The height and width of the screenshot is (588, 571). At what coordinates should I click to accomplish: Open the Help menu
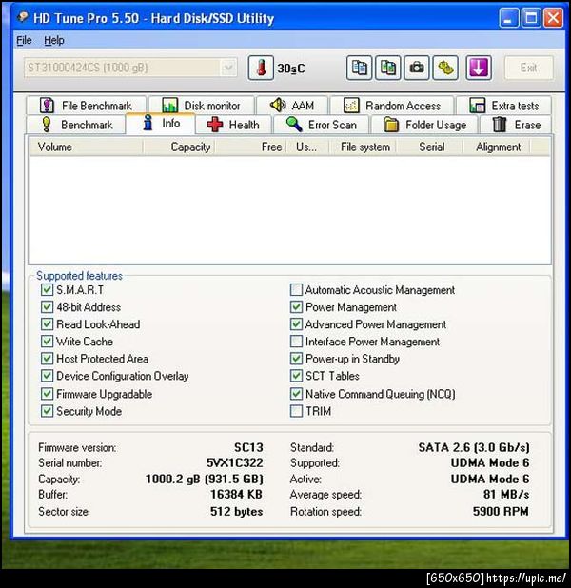(x=54, y=40)
